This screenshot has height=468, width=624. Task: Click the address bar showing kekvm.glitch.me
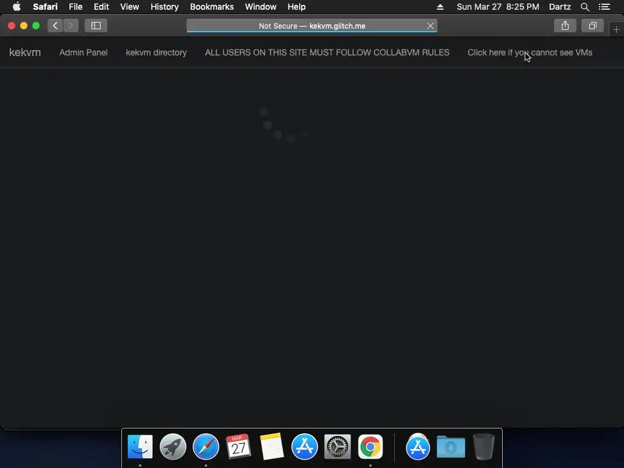pos(312,26)
